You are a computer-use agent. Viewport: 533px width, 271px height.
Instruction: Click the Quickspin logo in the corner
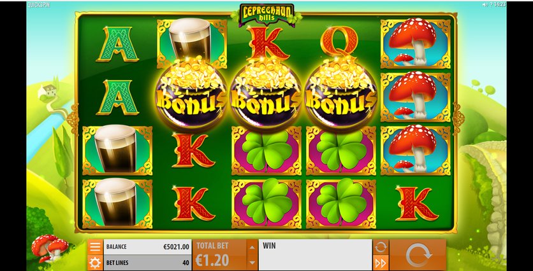(38, 4)
